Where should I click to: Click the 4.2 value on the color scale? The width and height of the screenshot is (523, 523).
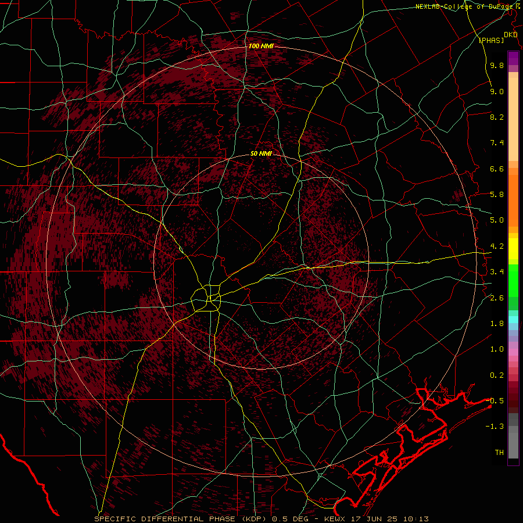[497, 246]
